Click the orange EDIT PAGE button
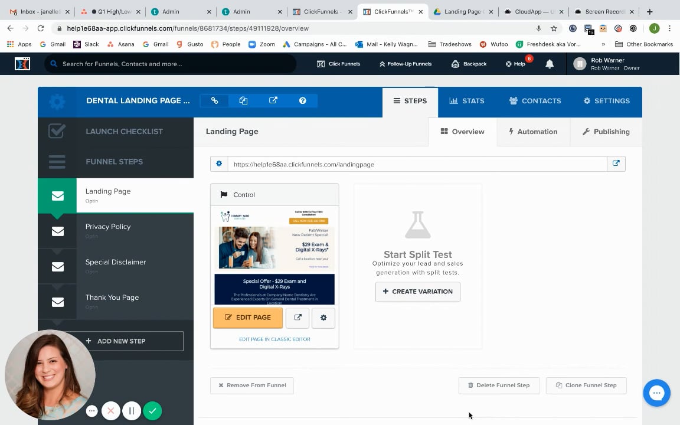Image resolution: width=680 pixels, height=425 pixels. click(x=248, y=318)
